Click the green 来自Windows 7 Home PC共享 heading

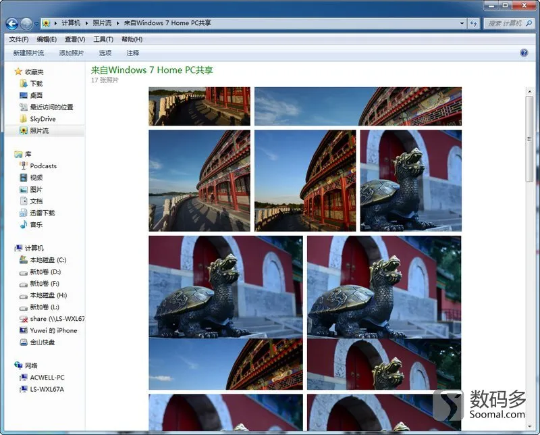152,70
